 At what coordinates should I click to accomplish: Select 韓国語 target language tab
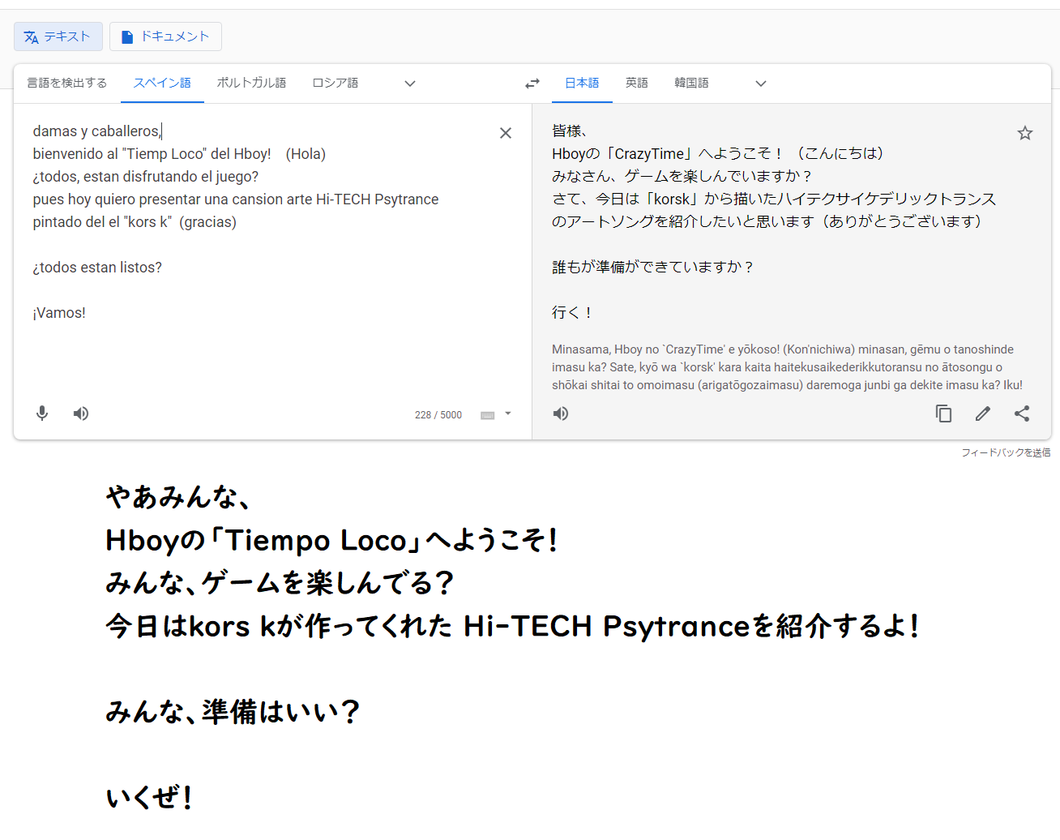click(692, 83)
